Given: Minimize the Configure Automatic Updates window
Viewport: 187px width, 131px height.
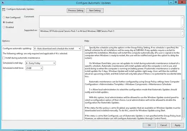Looking at the screenshot, I should (171, 2).
